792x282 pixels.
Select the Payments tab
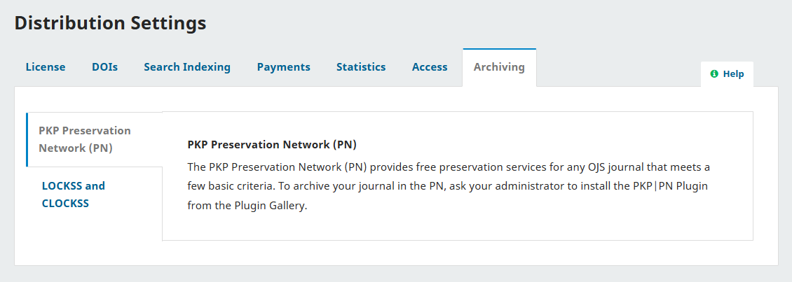283,67
